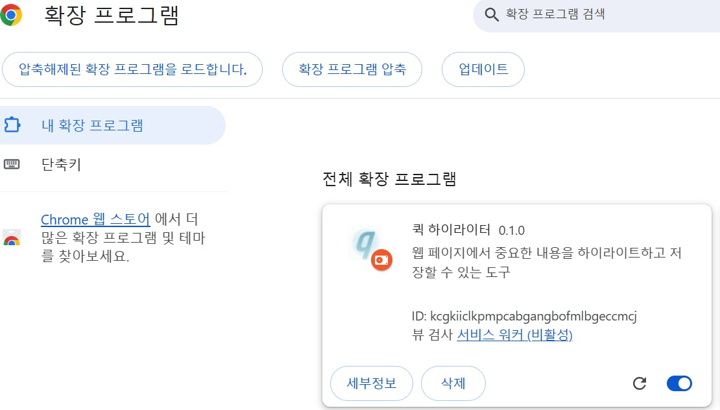
Task: Reload the 퀵 하이라이터 extension
Action: pyautogui.click(x=640, y=383)
